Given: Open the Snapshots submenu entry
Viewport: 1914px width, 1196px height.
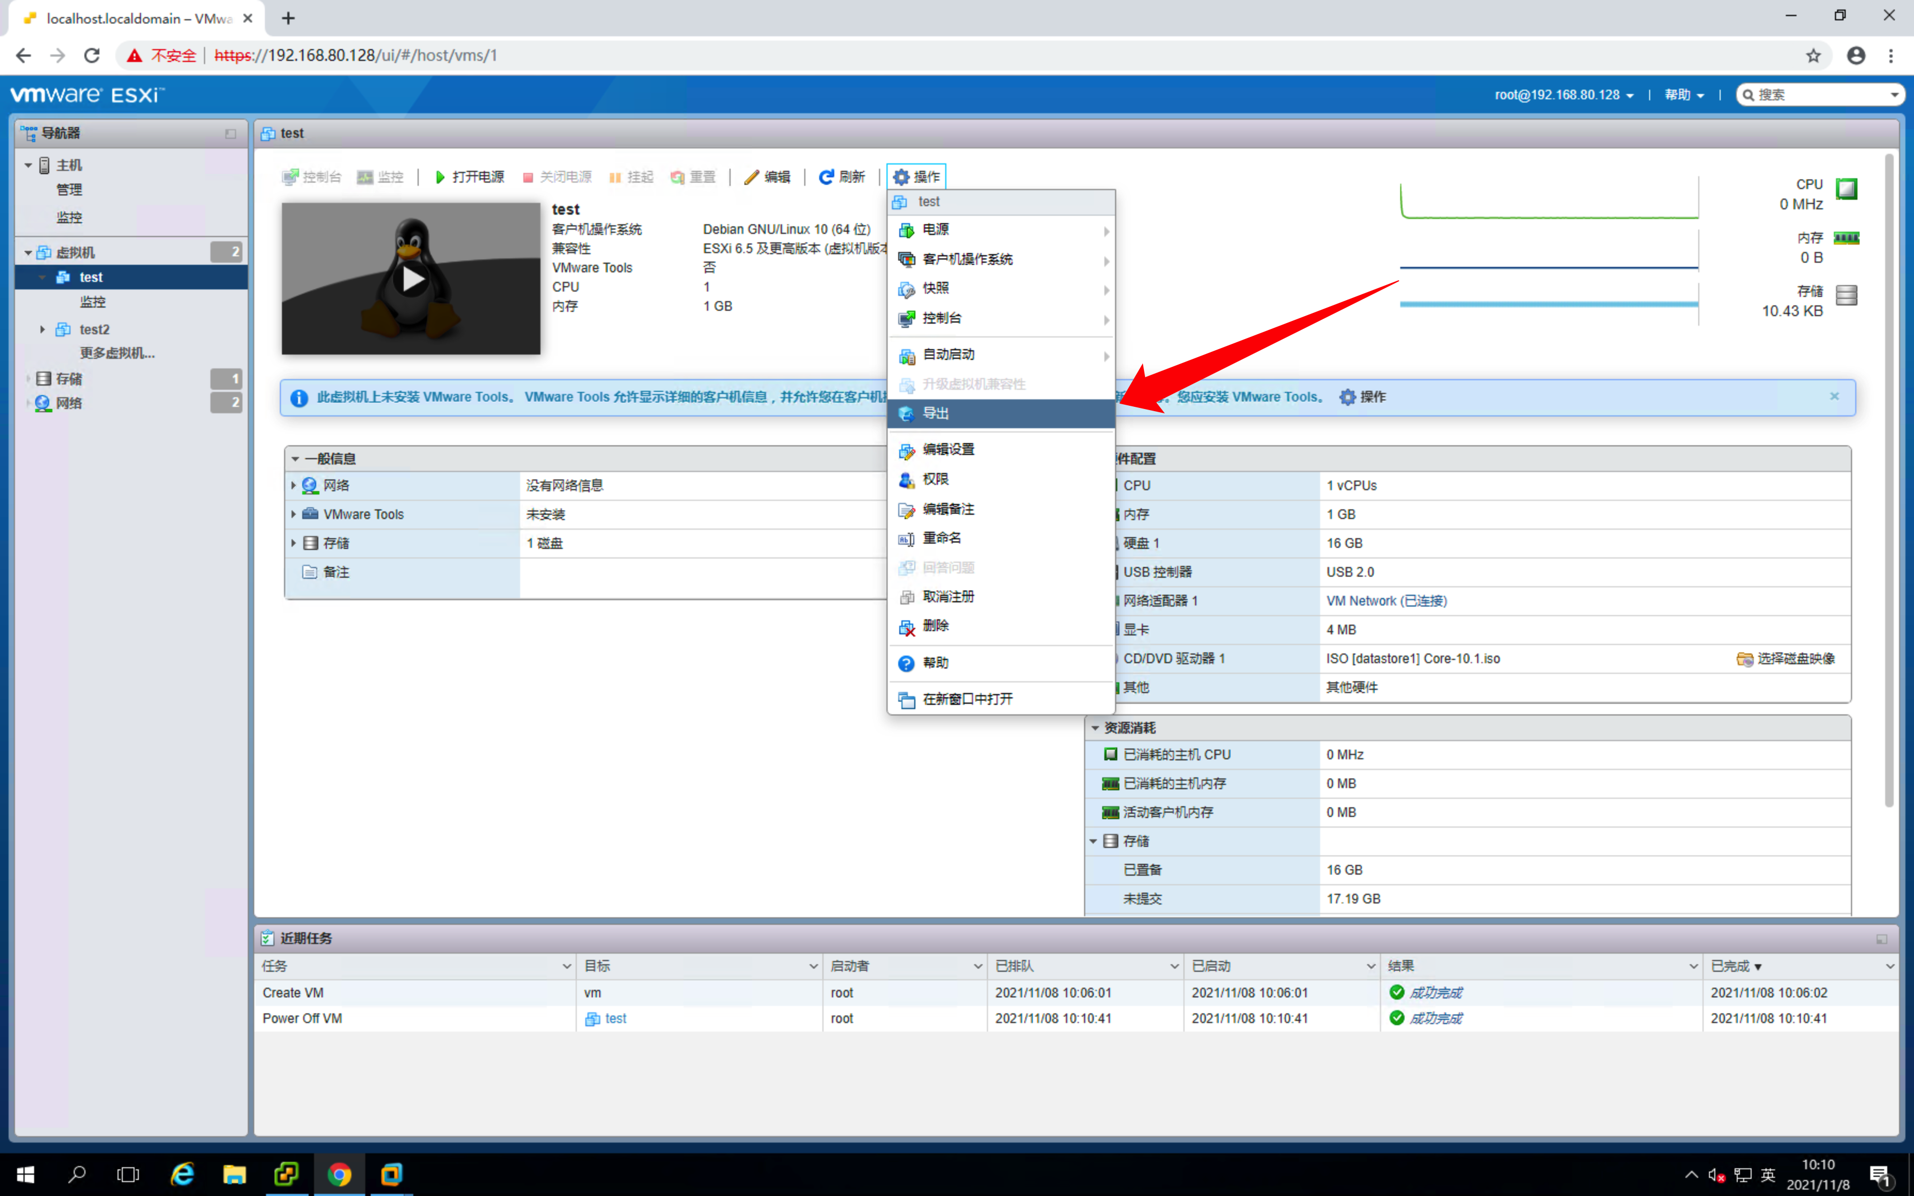Looking at the screenshot, I should point(936,289).
